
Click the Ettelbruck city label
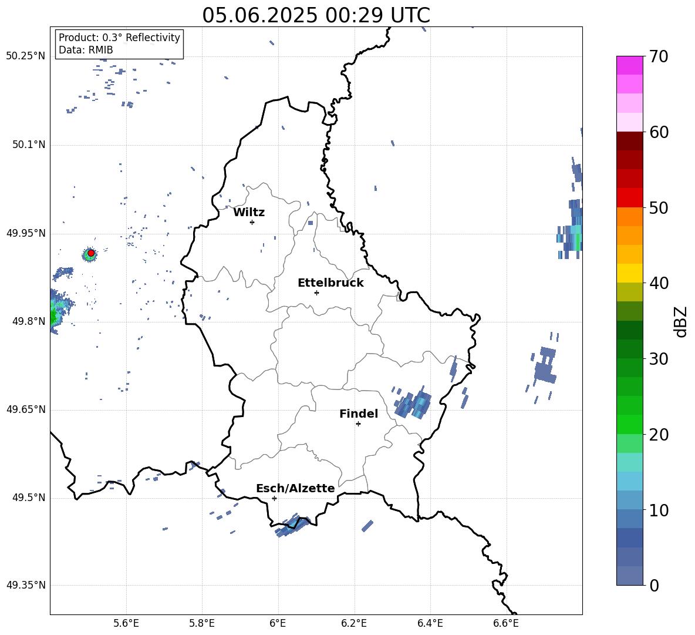(330, 283)
